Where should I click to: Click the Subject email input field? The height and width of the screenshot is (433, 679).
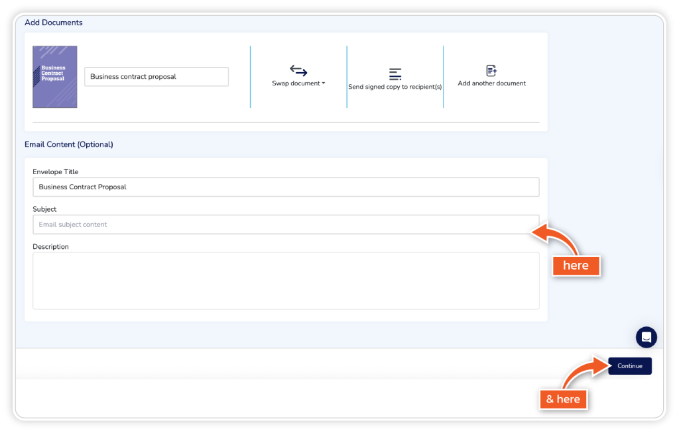pyautogui.click(x=286, y=224)
